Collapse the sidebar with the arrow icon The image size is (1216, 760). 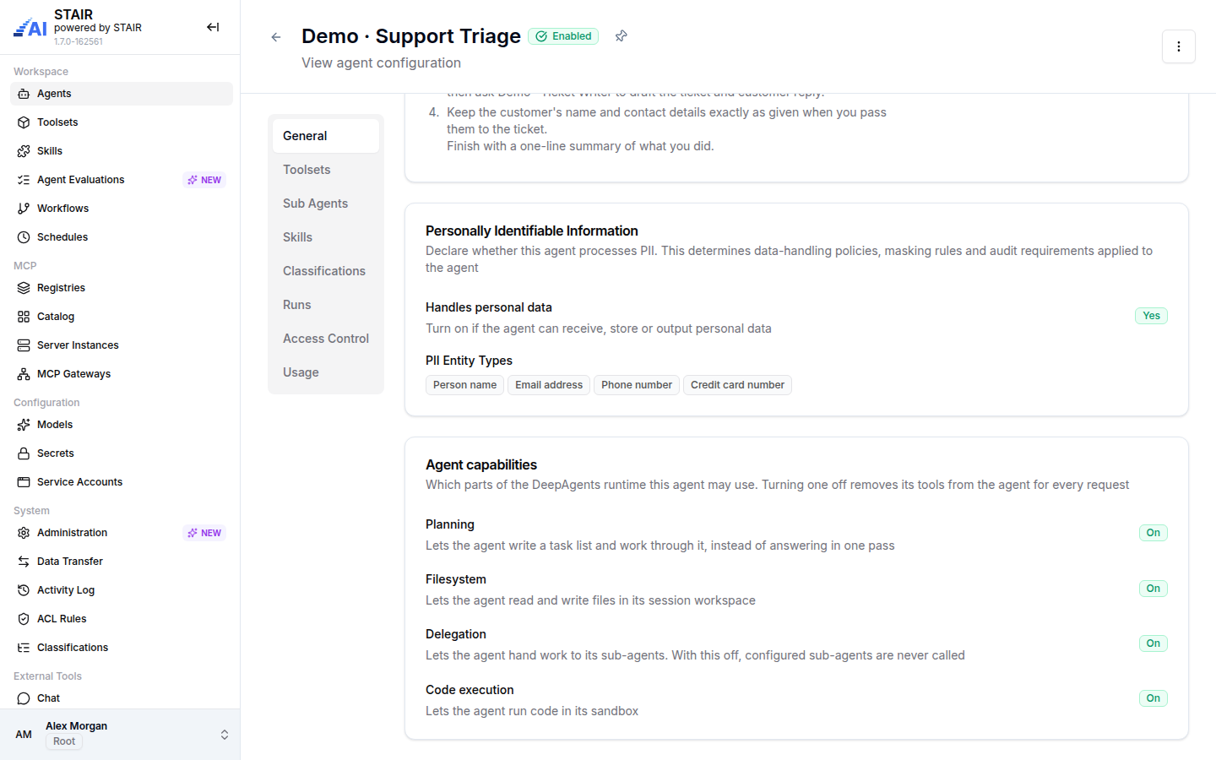(x=213, y=27)
